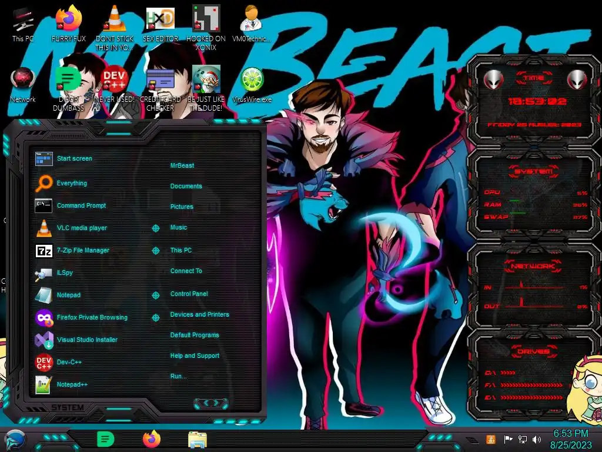Open DONT STICK THIS VLC shortcut
The height and width of the screenshot is (452, 602).
[115, 28]
